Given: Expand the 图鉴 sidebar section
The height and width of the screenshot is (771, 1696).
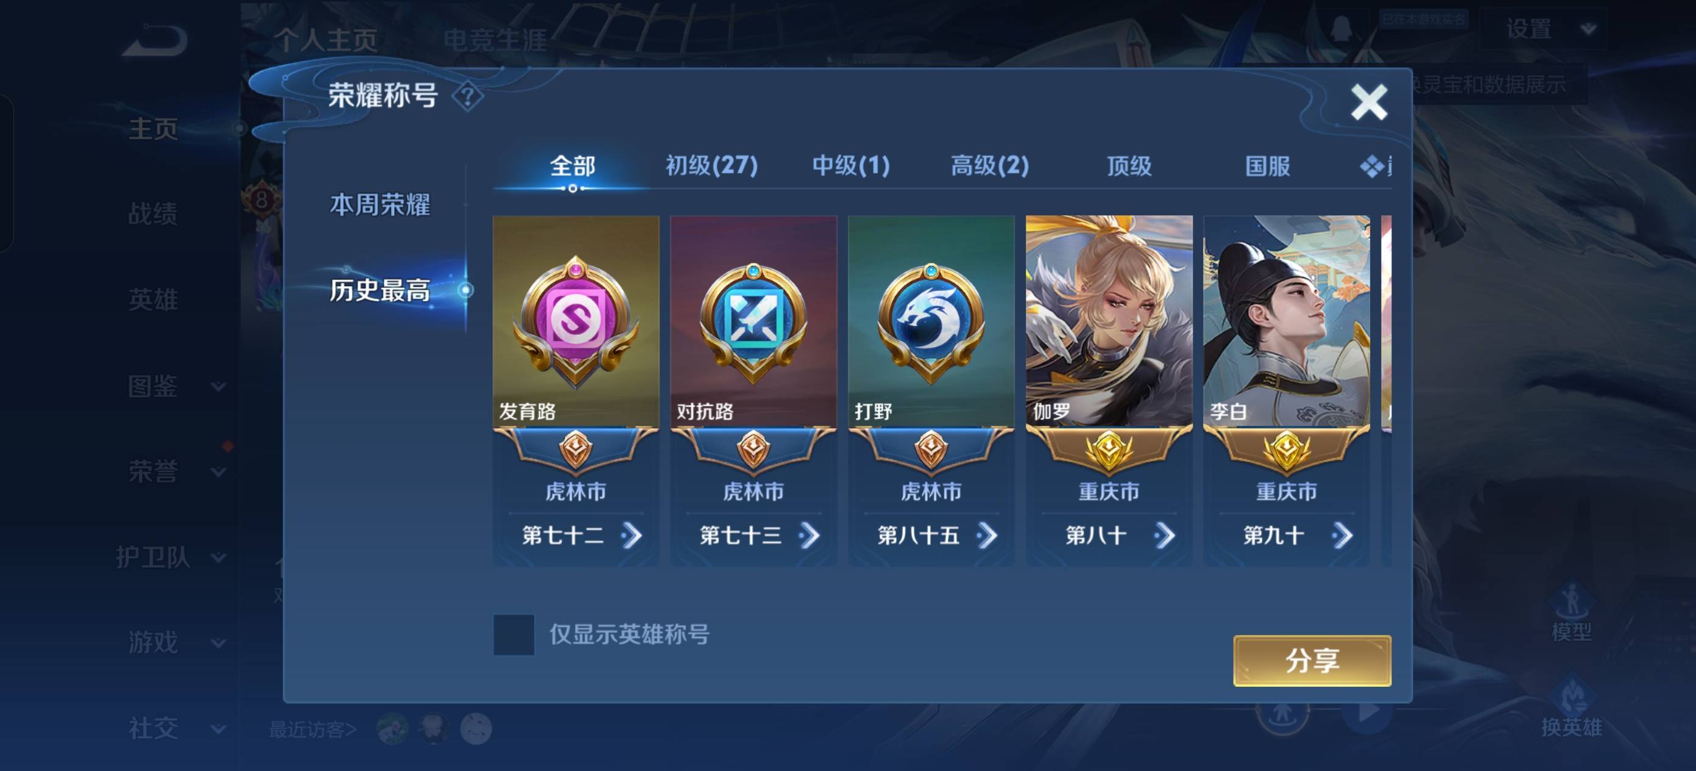Looking at the screenshot, I should point(218,387).
